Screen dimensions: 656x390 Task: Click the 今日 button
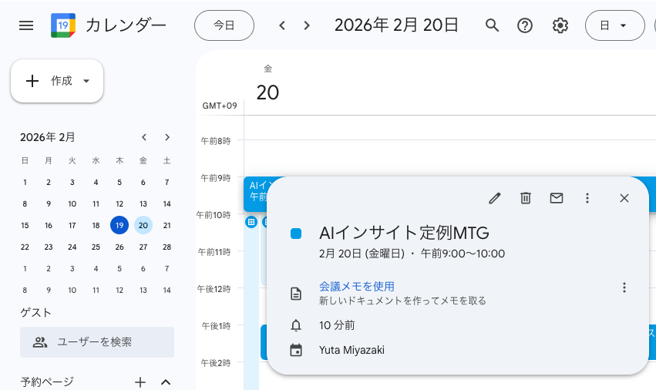tap(224, 25)
